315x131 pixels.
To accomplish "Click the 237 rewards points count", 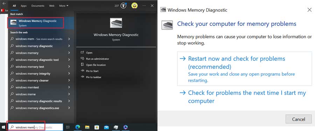I will pos(117,6).
